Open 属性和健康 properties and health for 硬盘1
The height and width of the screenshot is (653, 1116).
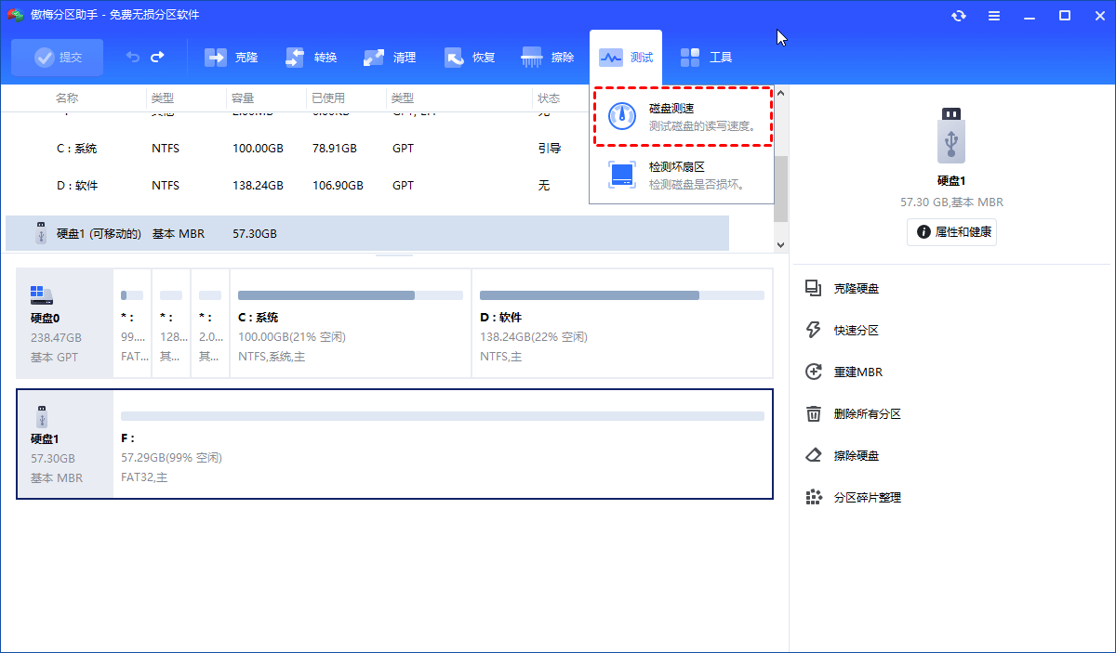tap(951, 232)
